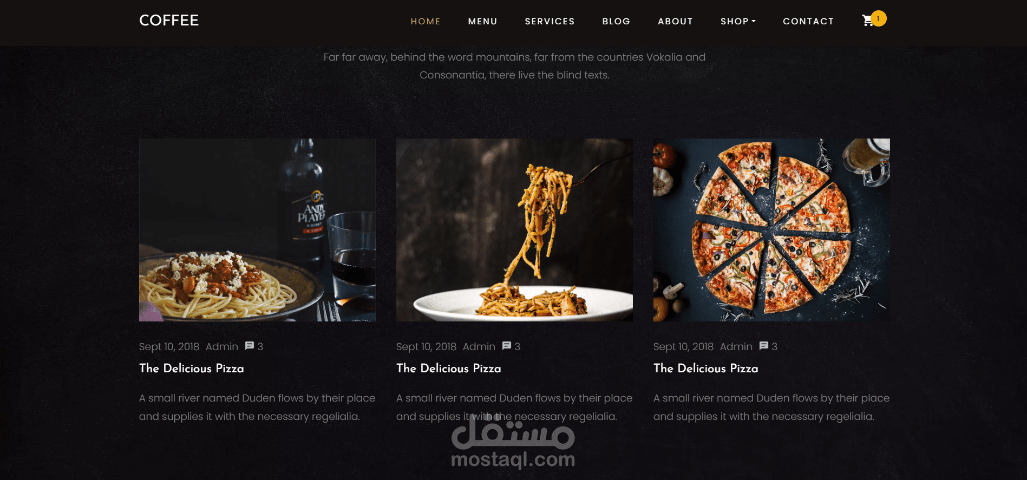Expand the SHOP dropdown menu
Image resolution: width=1027 pixels, height=480 pixels.
pyautogui.click(x=738, y=21)
